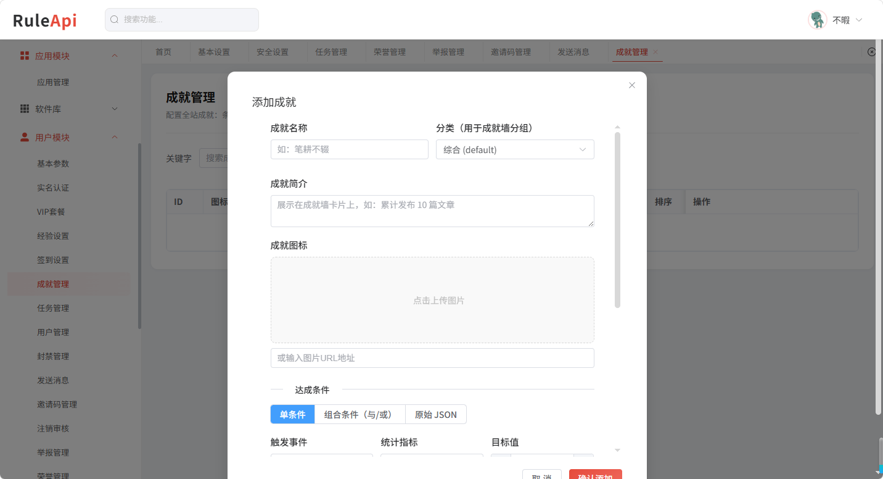Image resolution: width=883 pixels, height=479 pixels.
Task: Open VIP套餐 in the sidebar
Action: [x=51, y=212]
